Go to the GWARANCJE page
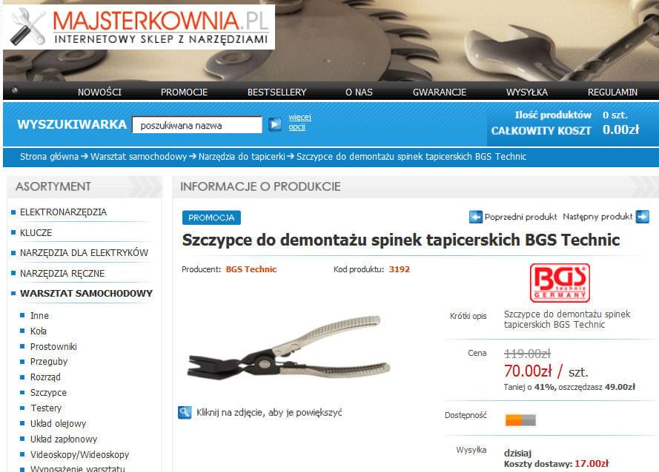 tap(439, 92)
